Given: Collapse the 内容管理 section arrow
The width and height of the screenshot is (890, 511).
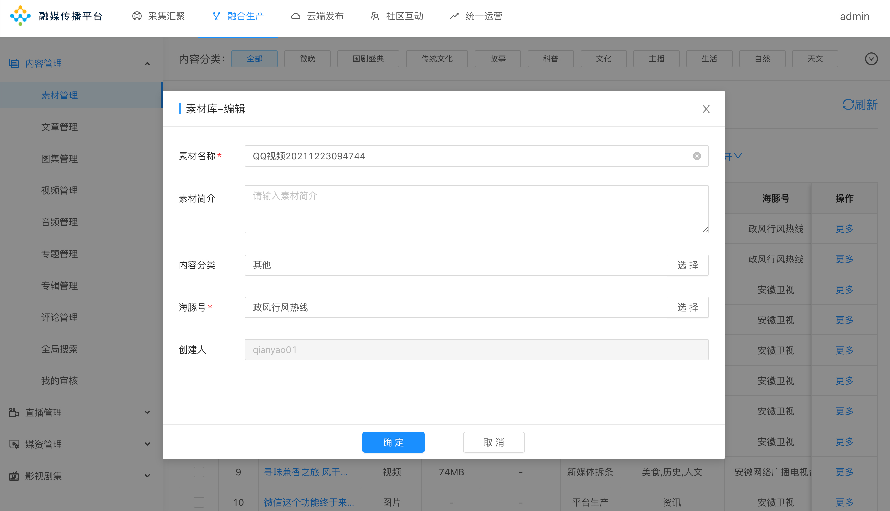Looking at the screenshot, I should pyautogui.click(x=147, y=64).
